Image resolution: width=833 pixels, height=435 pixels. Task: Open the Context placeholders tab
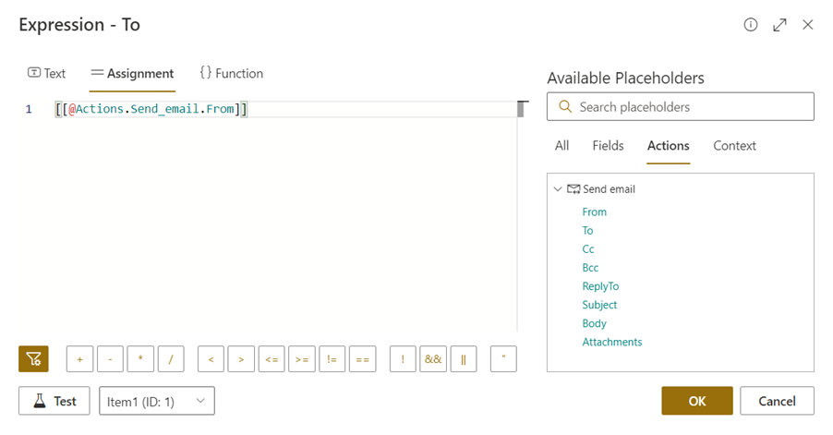tap(734, 146)
